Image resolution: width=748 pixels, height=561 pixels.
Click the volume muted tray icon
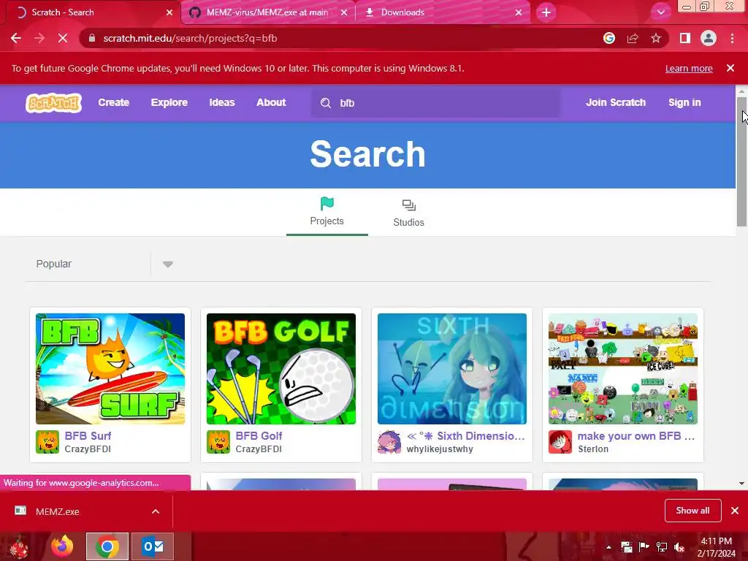coord(679,547)
